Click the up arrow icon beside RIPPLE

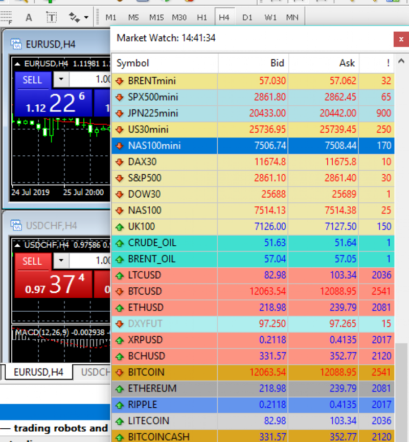[120, 405]
